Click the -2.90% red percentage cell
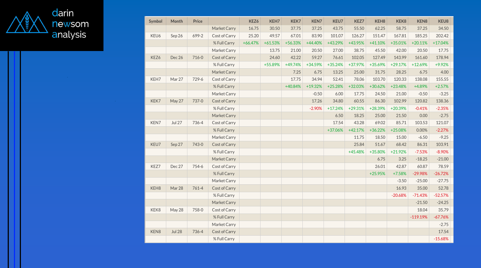The width and height of the screenshot is (481, 268). (x=316, y=108)
